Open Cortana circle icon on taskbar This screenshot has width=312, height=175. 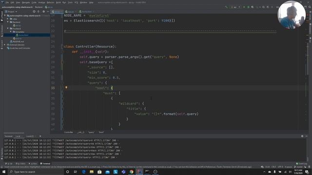click(67, 172)
